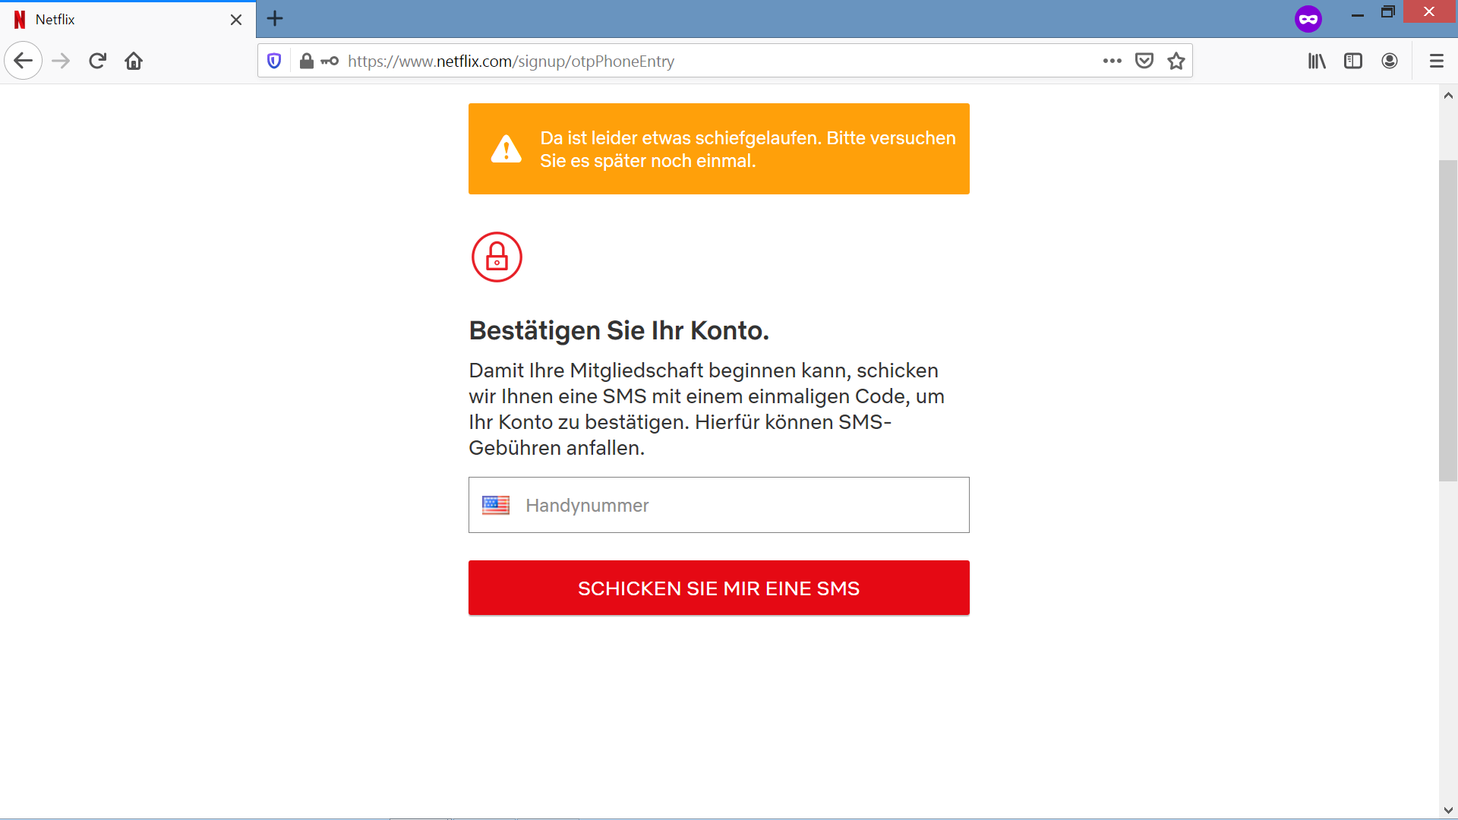Viewport: 1458px width, 820px height.
Task: Open a new tab with plus button
Action: [275, 19]
